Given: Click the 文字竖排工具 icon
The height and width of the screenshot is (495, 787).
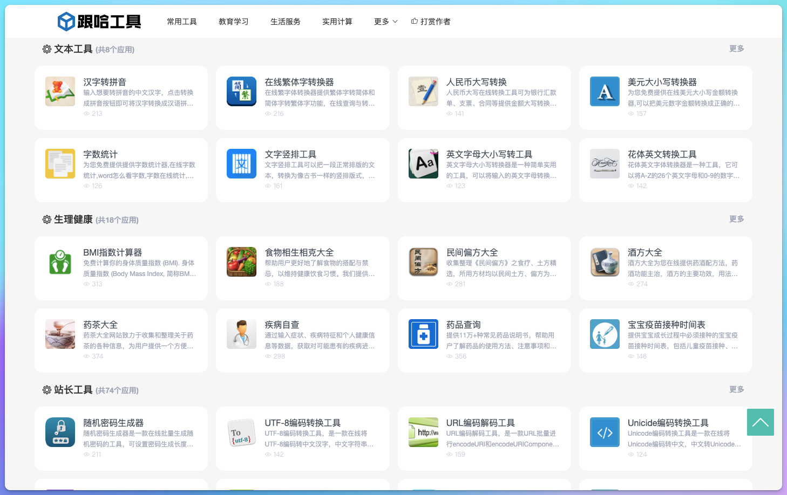Looking at the screenshot, I should [x=241, y=164].
